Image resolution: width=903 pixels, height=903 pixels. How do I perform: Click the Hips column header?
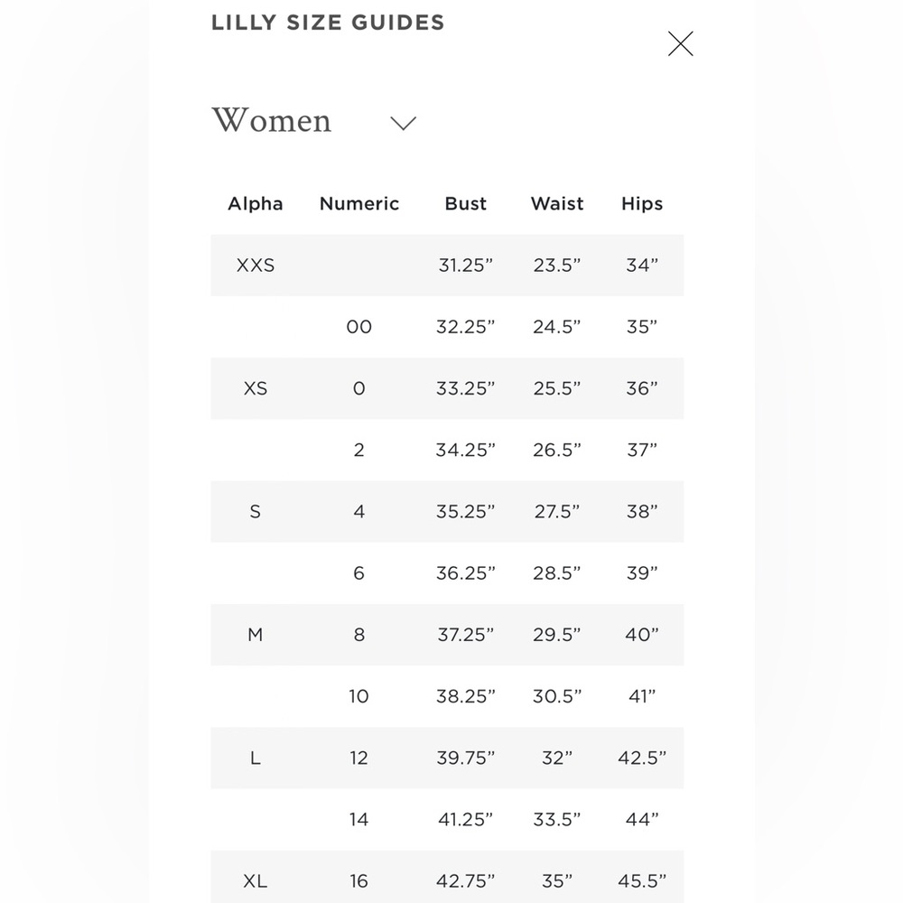pos(642,204)
